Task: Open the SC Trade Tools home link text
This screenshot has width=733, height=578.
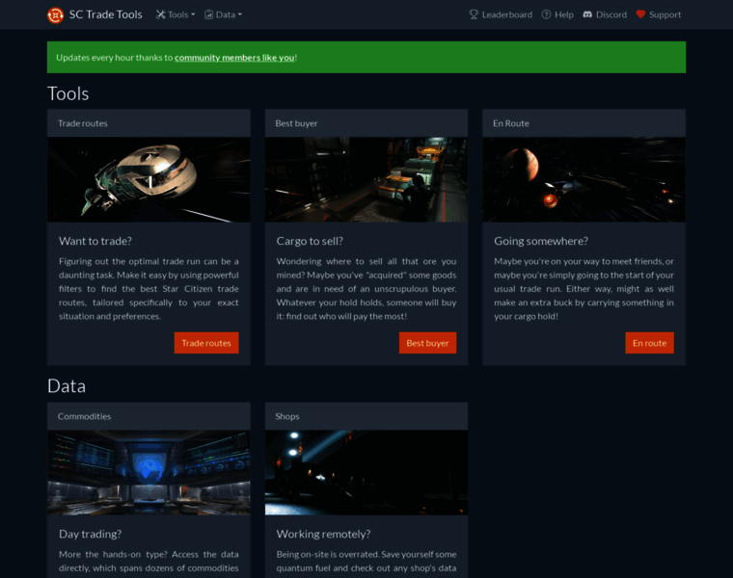Action: coord(106,14)
